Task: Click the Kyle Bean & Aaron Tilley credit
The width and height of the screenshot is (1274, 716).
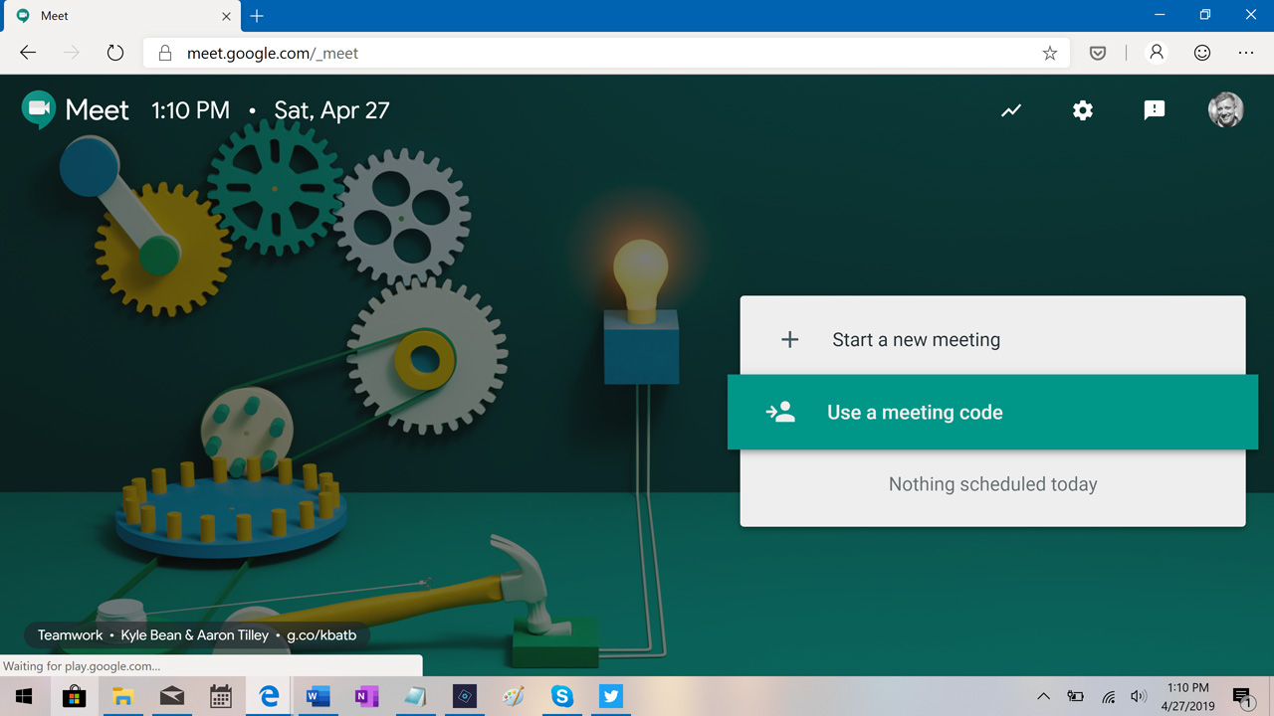Action: (x=195, y=634)
